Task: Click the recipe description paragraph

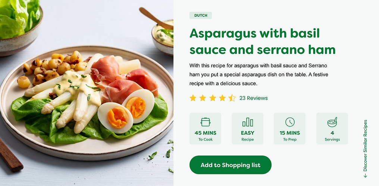Action: pos(259,75)
